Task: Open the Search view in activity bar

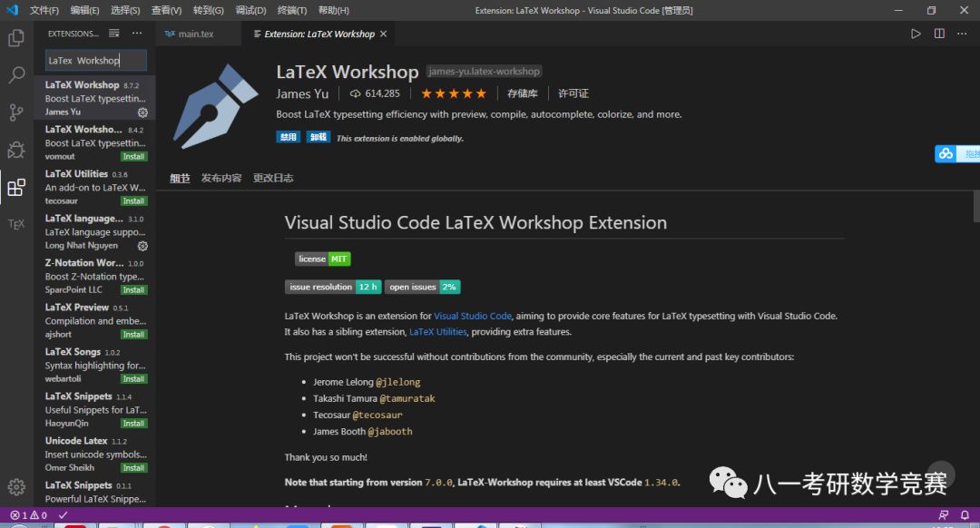Action: [x=16, y=75]
